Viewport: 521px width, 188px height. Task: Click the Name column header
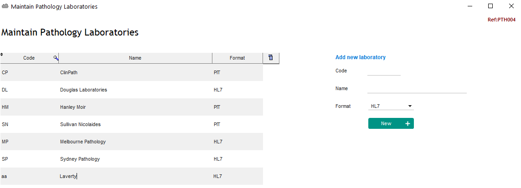135,58
